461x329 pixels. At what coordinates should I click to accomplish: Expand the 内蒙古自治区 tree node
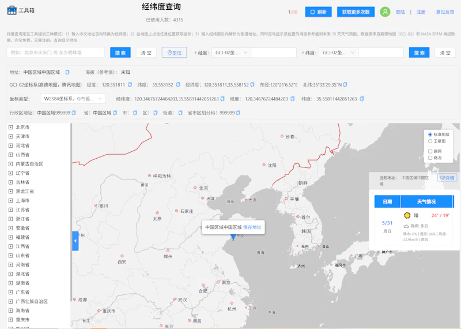[10, 164]
